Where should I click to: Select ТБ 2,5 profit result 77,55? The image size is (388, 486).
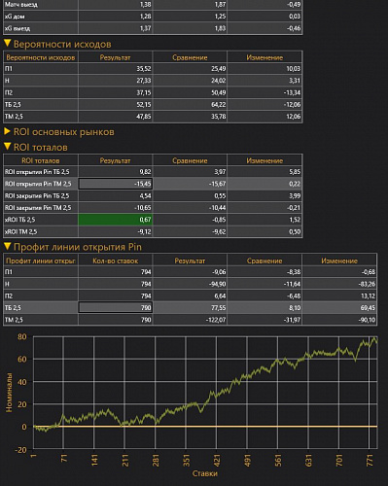coord(190,308)
